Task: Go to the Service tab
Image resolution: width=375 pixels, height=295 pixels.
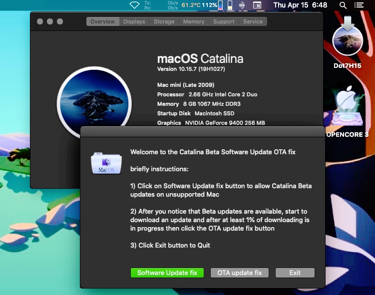Action: pos(253,21)
